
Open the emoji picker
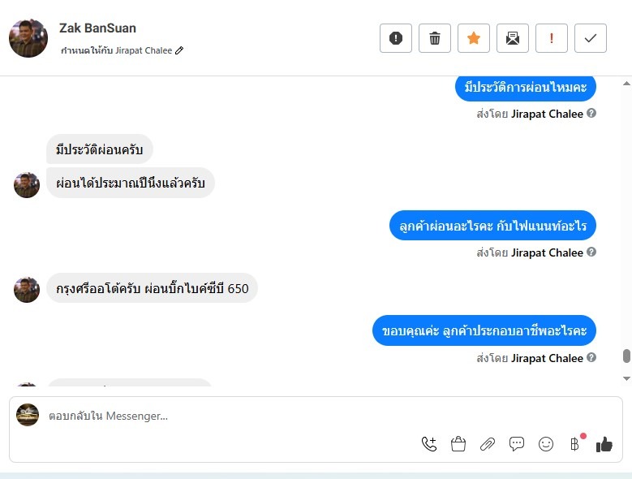point(546,444)
